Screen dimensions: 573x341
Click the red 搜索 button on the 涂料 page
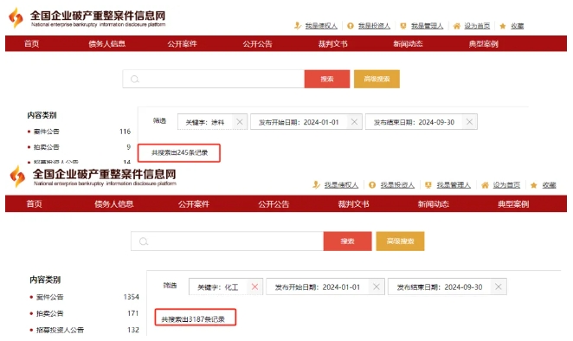coord(327,79)
